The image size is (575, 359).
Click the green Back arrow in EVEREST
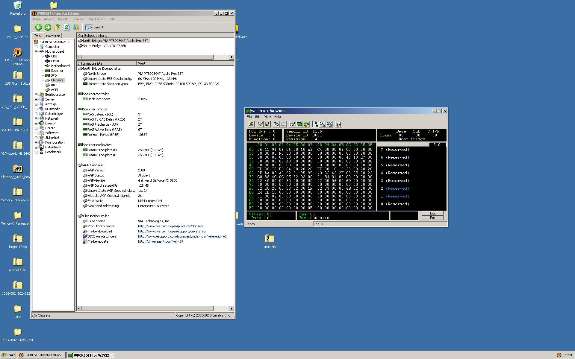coord(38,27)
